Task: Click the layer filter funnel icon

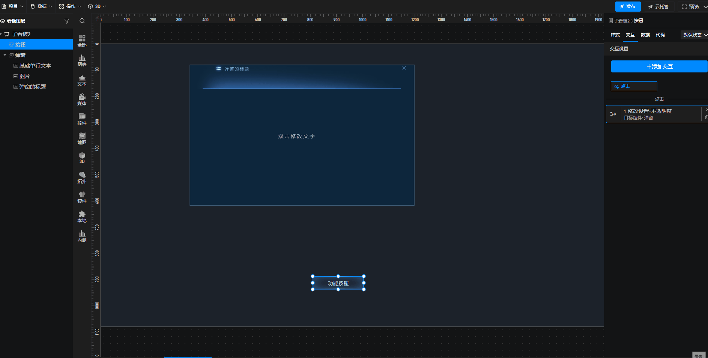Action: click(x=67, y=21)
